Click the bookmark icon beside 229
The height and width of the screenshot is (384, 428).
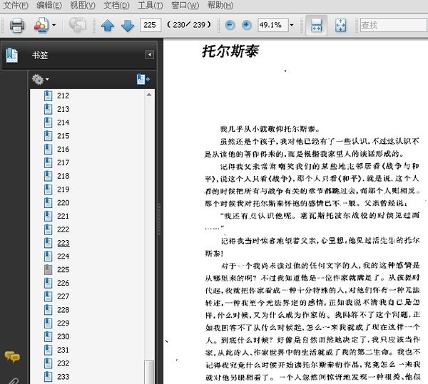(48, 323)
